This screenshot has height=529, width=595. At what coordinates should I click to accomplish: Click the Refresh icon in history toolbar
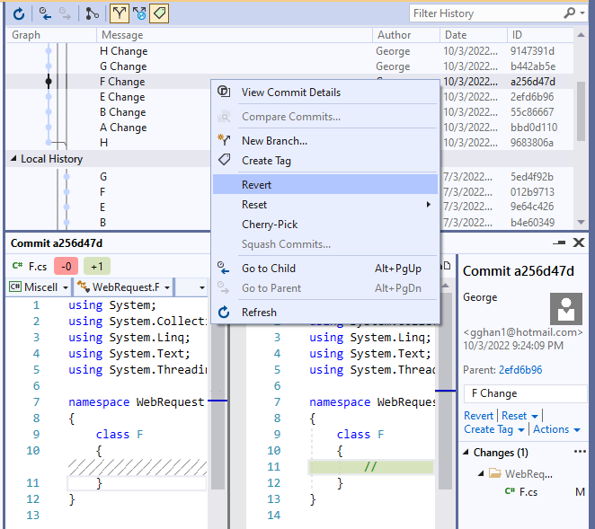[18, 13]
